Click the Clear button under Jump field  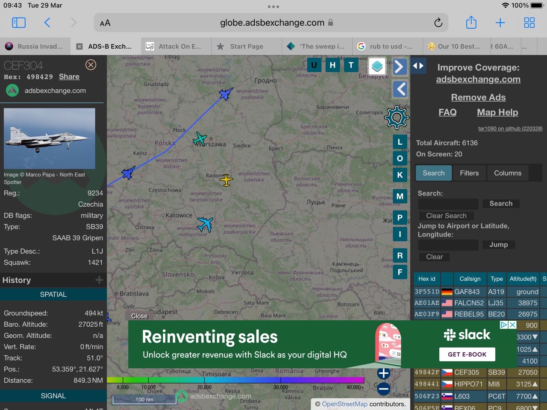434,257
